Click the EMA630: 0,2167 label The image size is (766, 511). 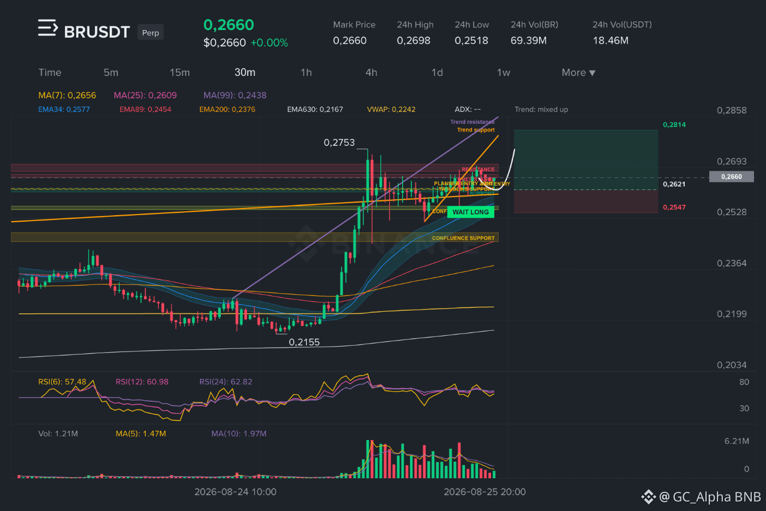click(315, 109)
